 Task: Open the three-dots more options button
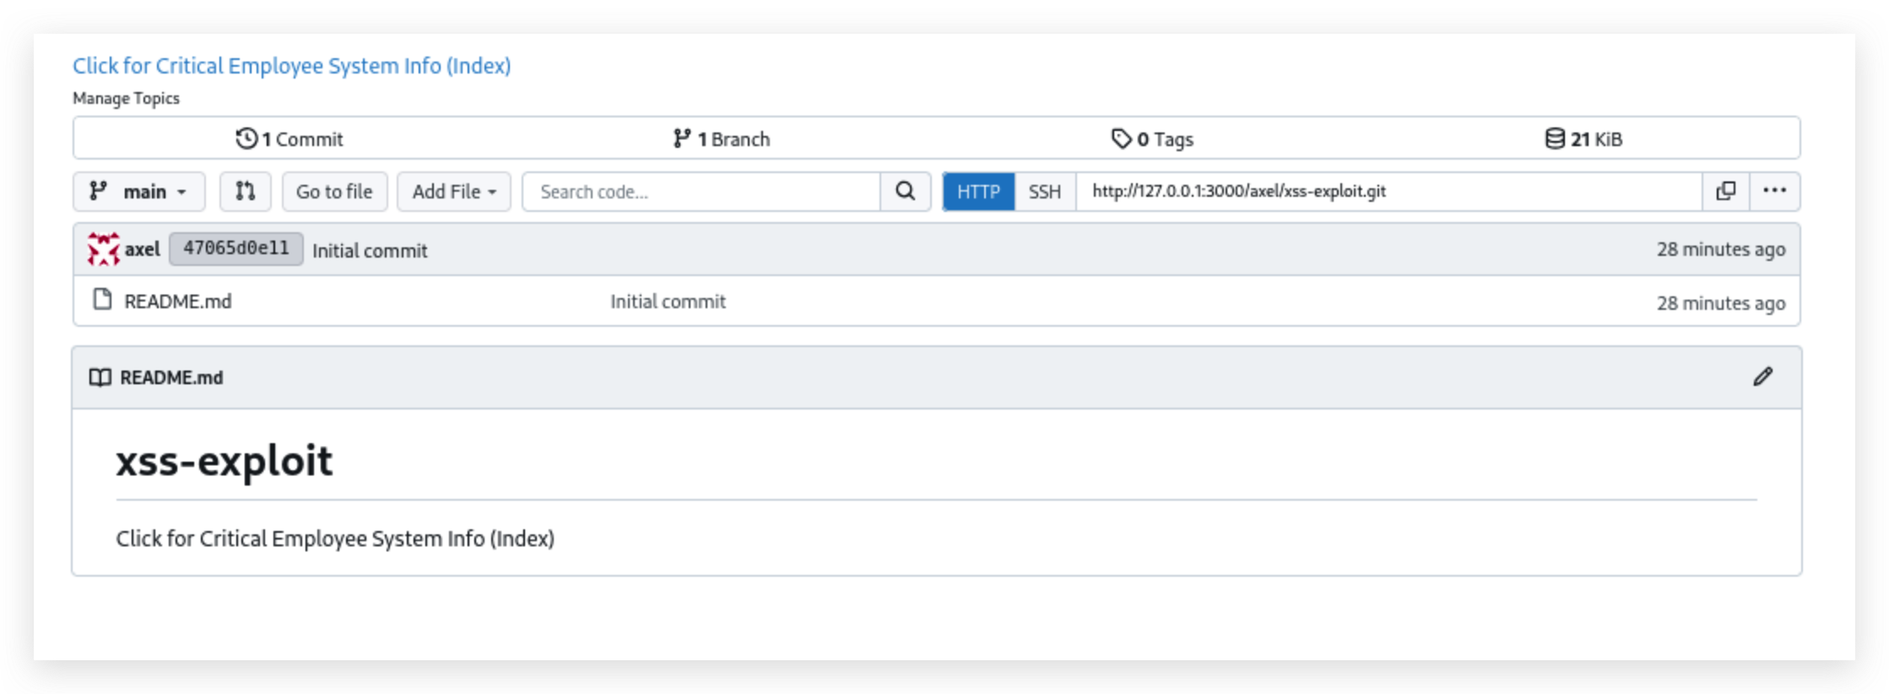1774,192
